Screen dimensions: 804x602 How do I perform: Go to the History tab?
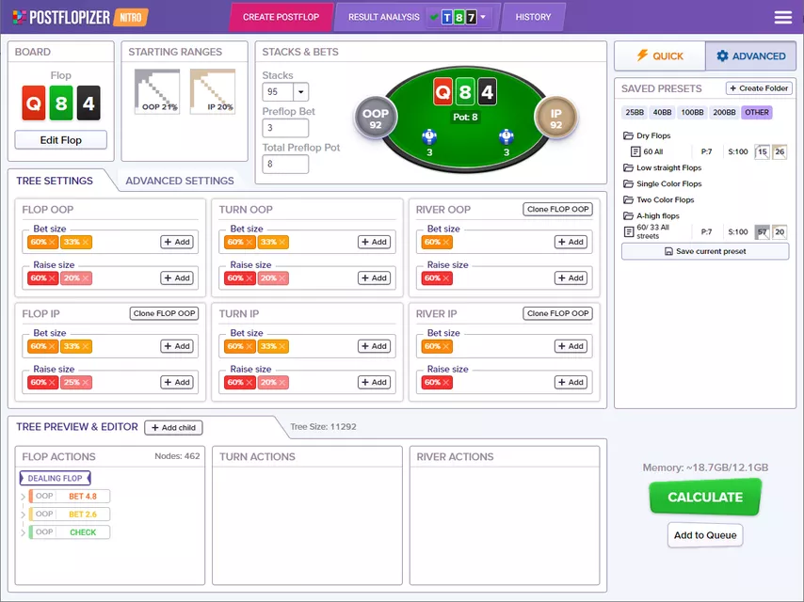tap(533, 17)
